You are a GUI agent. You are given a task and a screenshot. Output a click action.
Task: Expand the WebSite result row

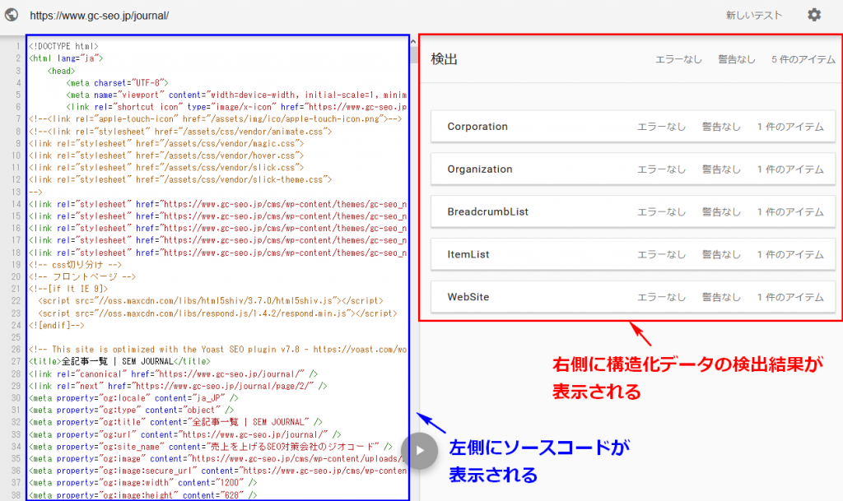pyautogui.click(x=633, y=297)
